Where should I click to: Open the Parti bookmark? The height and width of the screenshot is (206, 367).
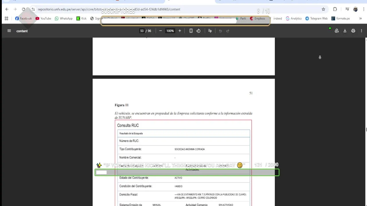click(x=241, y=18)
